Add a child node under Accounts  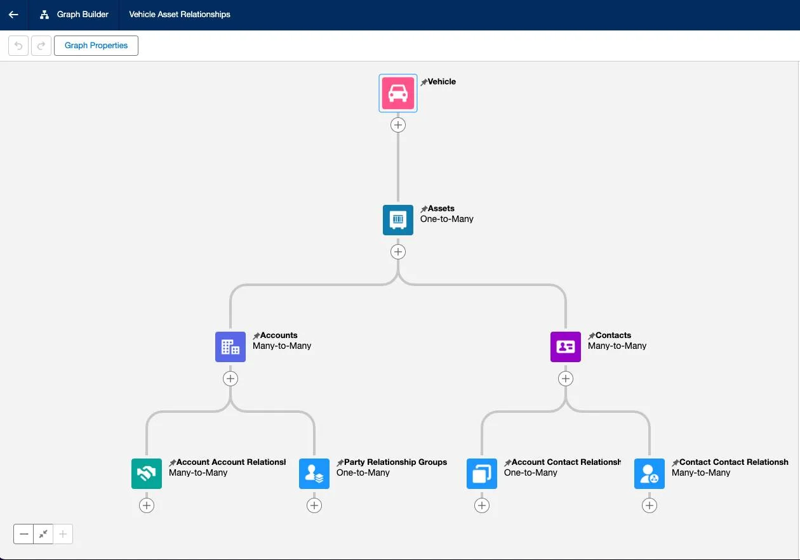tap(230, 379)
